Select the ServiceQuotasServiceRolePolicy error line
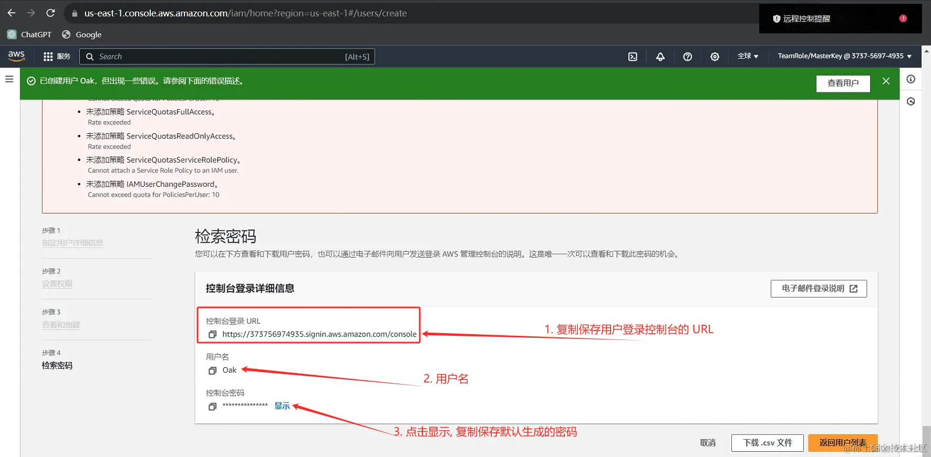 click(163, 160)
